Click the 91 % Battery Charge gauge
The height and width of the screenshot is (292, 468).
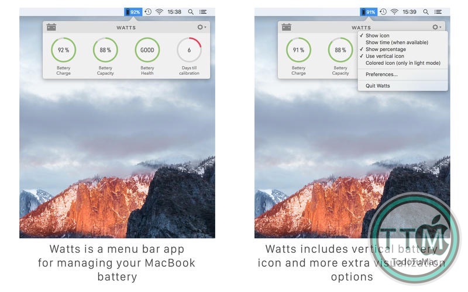298,50
